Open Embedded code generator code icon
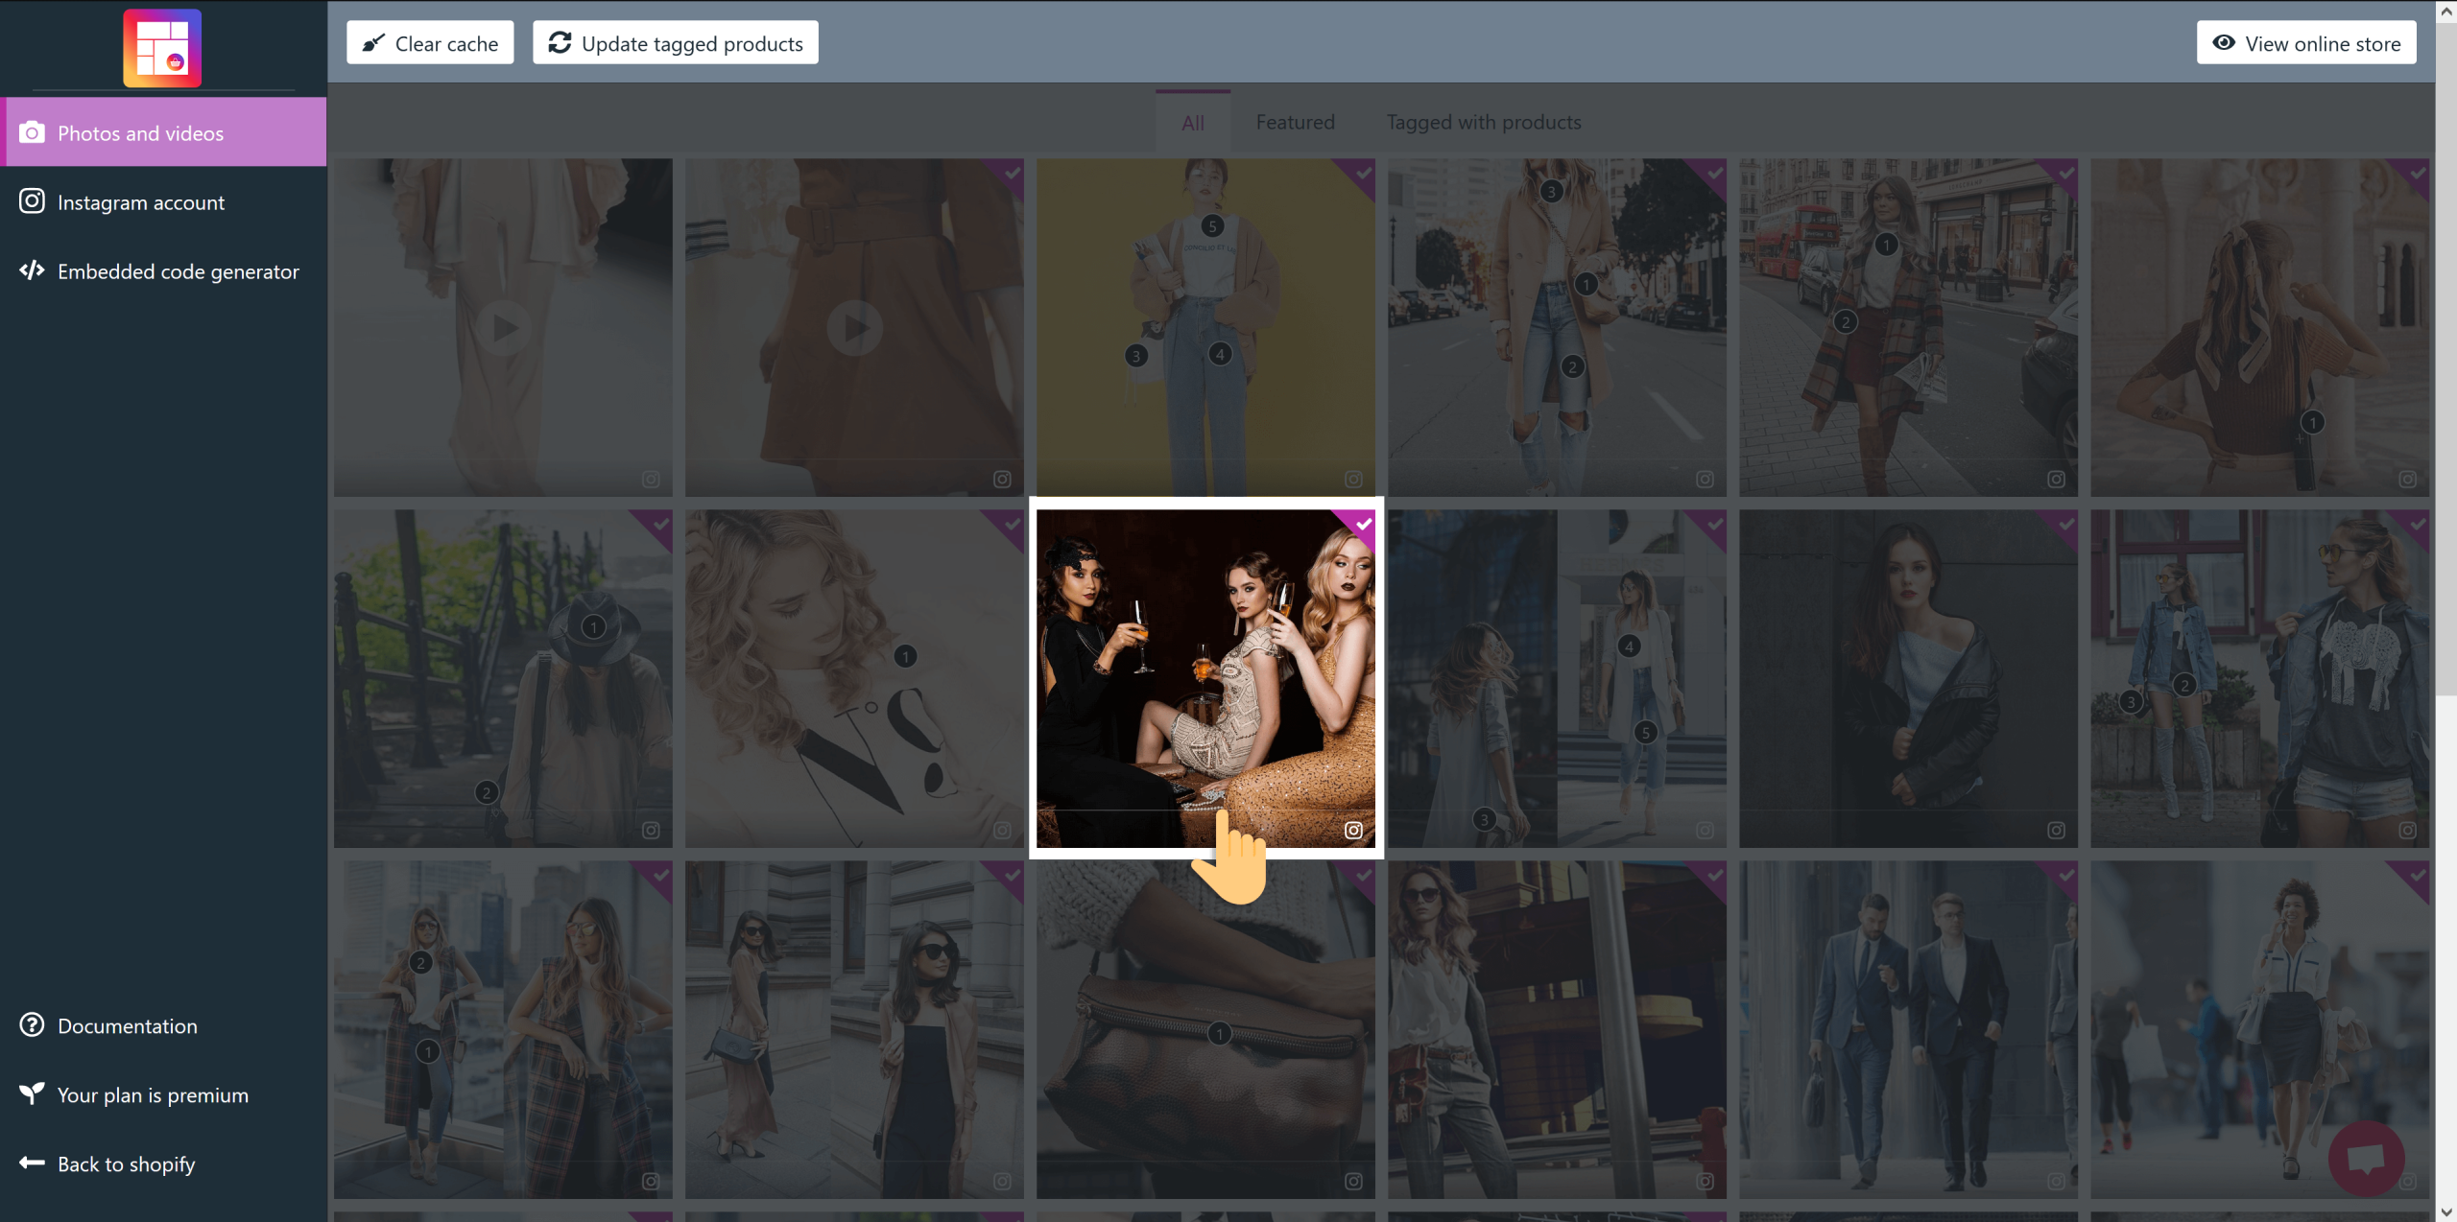Viewport: 2457px width, 1222px height. [x=32, y=270]
